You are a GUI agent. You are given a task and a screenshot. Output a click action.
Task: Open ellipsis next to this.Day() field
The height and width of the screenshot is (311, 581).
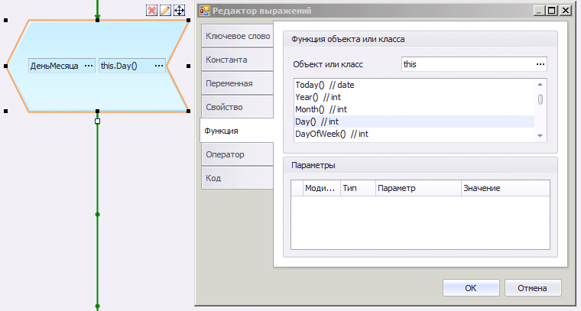(x=159, y=66)
